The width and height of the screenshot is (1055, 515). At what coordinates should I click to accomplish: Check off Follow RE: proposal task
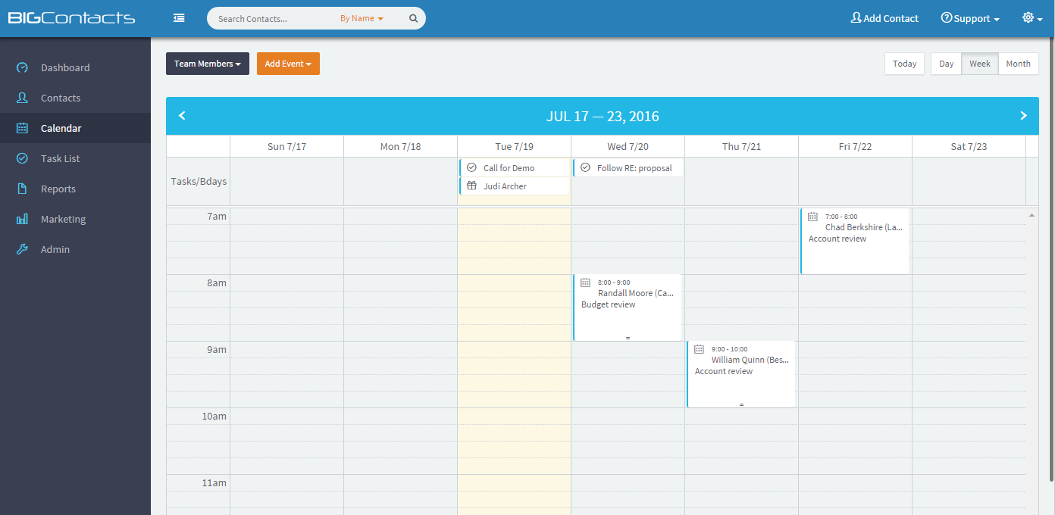(585, 167)
